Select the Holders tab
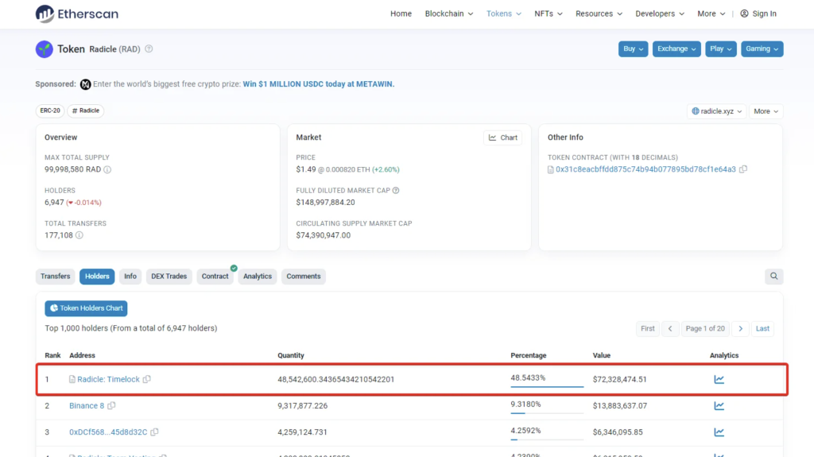Viewport: 814px width, 457px height. (x=97, y=277)
